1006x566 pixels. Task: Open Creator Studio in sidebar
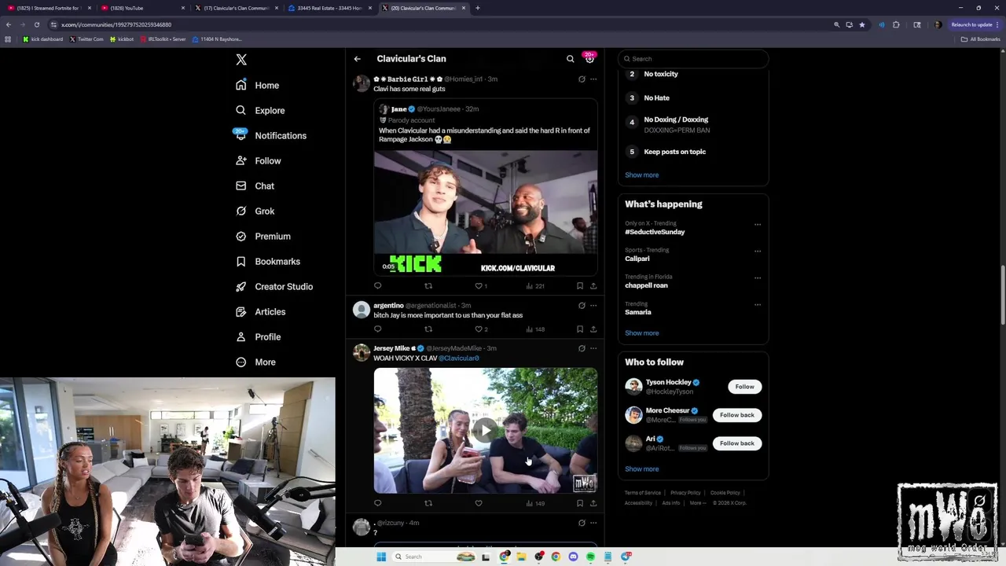click(x=274, y=286)
